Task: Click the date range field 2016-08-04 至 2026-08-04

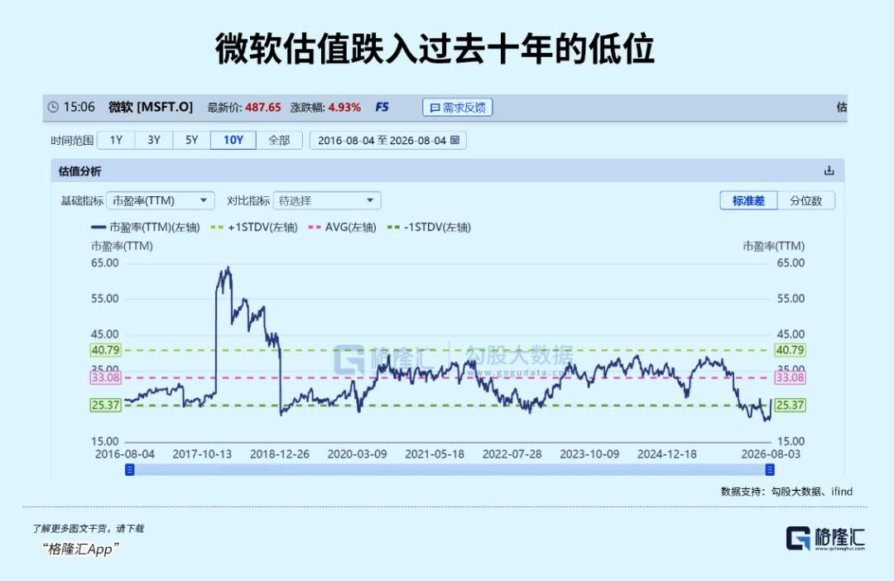Action: [x=387, y=140]
